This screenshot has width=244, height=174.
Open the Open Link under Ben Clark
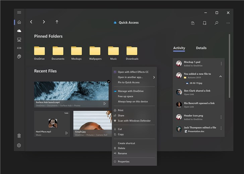point(189,94)
